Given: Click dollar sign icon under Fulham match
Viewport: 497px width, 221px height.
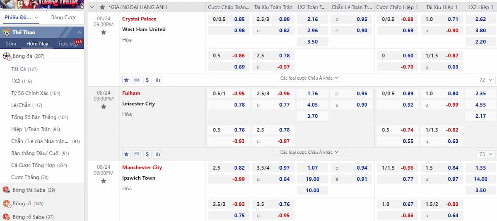Looking at the screenshot, I should click(x=147, y=154).
